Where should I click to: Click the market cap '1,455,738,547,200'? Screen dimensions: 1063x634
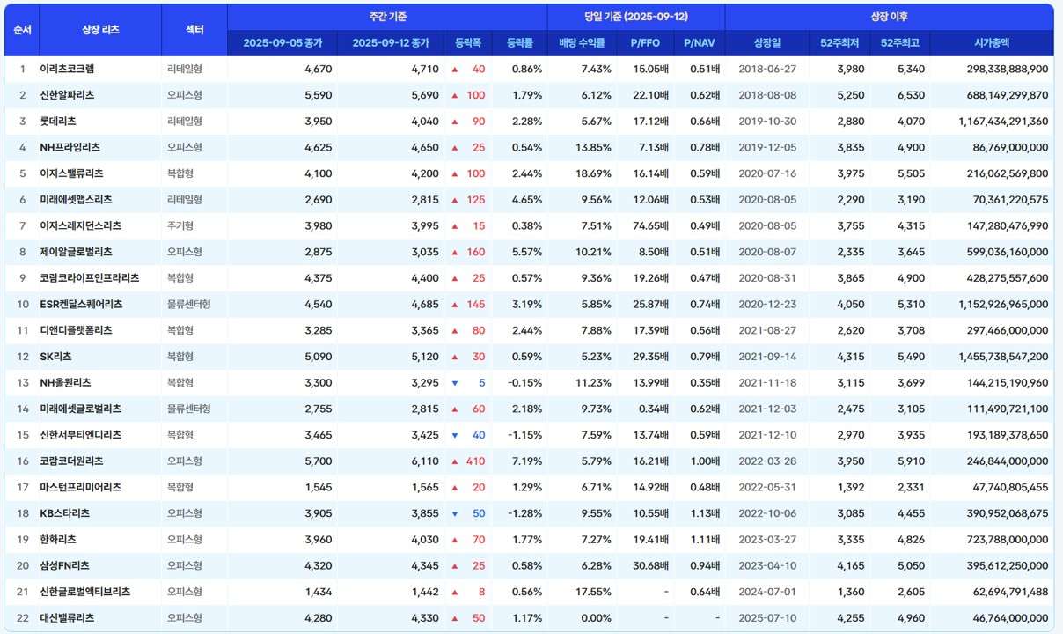[1003, 357]
